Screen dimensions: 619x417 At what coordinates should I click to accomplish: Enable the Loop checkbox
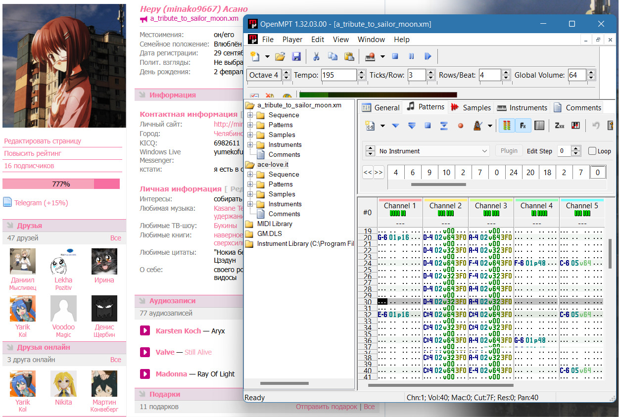(592, 151)
